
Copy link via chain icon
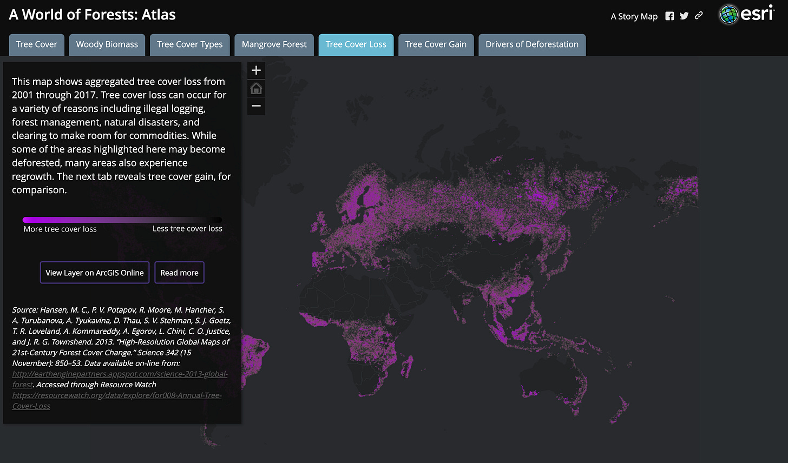click(x=699, y=16)
